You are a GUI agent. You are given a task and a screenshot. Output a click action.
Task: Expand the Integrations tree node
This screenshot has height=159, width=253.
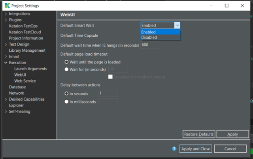pos(6,14)
